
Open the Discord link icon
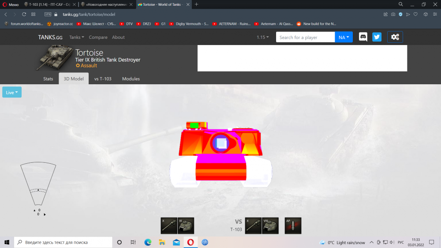tap(363, 37)
